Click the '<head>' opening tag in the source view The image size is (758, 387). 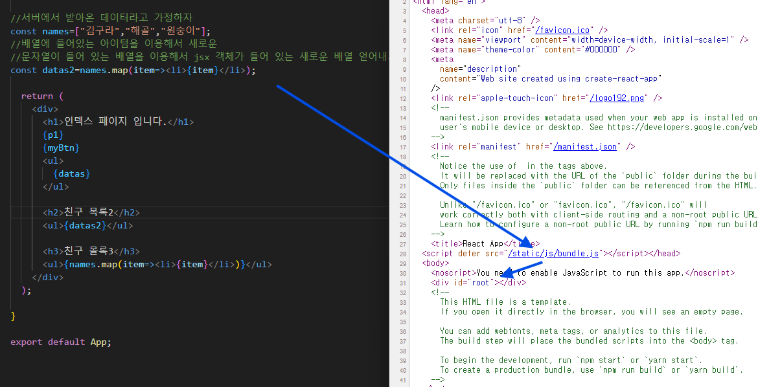435,10
